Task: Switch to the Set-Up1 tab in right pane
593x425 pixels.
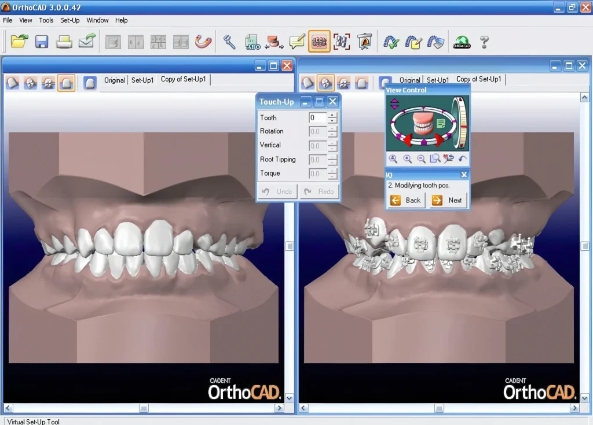Action: [x=438, y=80]
